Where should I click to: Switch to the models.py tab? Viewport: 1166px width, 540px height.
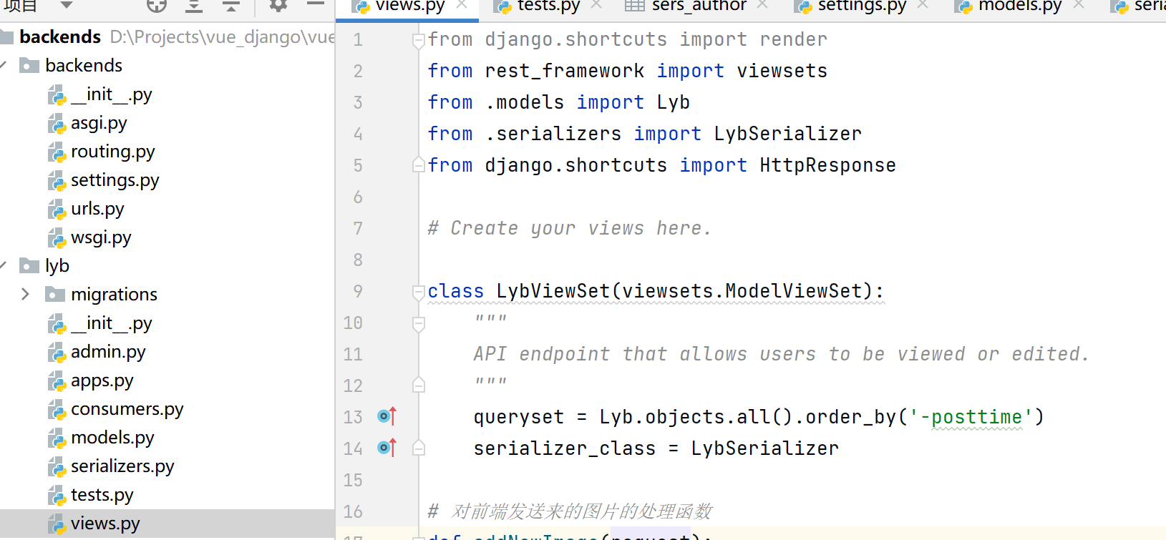point(1019,6)
